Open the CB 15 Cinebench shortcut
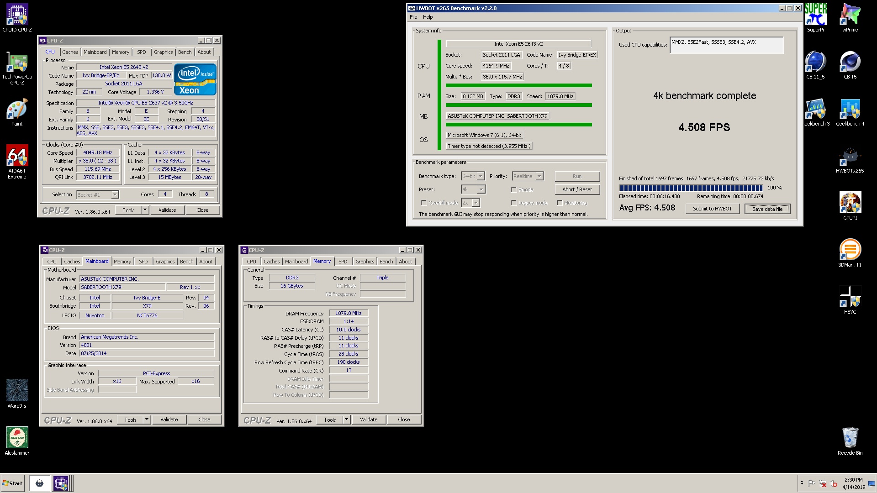Screen dimensions: 877x493 [x=850, y=65]
